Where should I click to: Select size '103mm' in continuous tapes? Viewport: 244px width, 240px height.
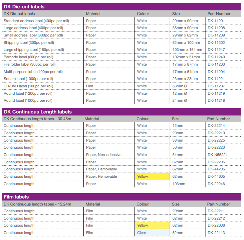click(x=179, y=184)
